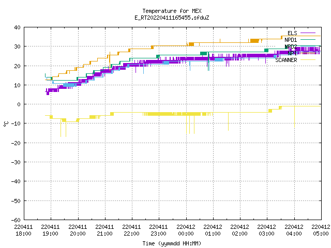Click the chart title 'Temperature for MEX'

[172, 11]
